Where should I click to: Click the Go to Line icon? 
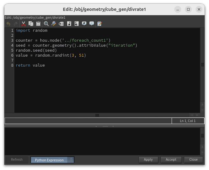pyautogui.click(x=61, y=24)
